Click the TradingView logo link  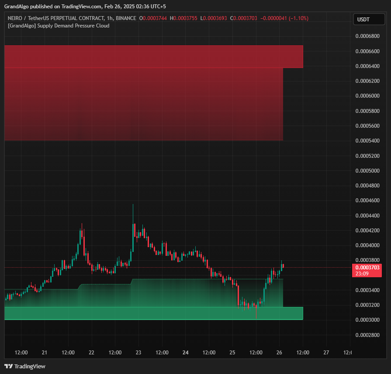coord(25,366)
